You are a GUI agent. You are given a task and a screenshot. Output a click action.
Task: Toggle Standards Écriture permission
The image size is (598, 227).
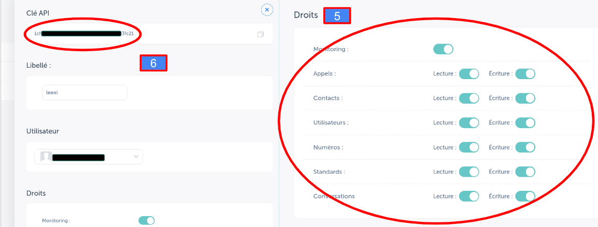(x=525, y=172)
